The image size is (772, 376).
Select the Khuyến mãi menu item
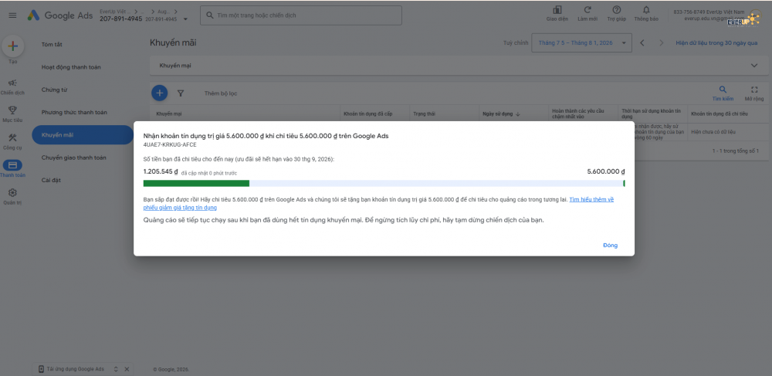coord(83,135)
